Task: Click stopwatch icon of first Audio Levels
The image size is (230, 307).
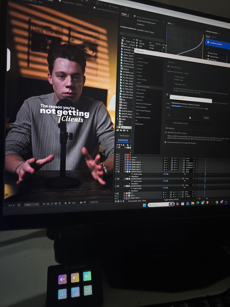Action: (x=132, y=174)
